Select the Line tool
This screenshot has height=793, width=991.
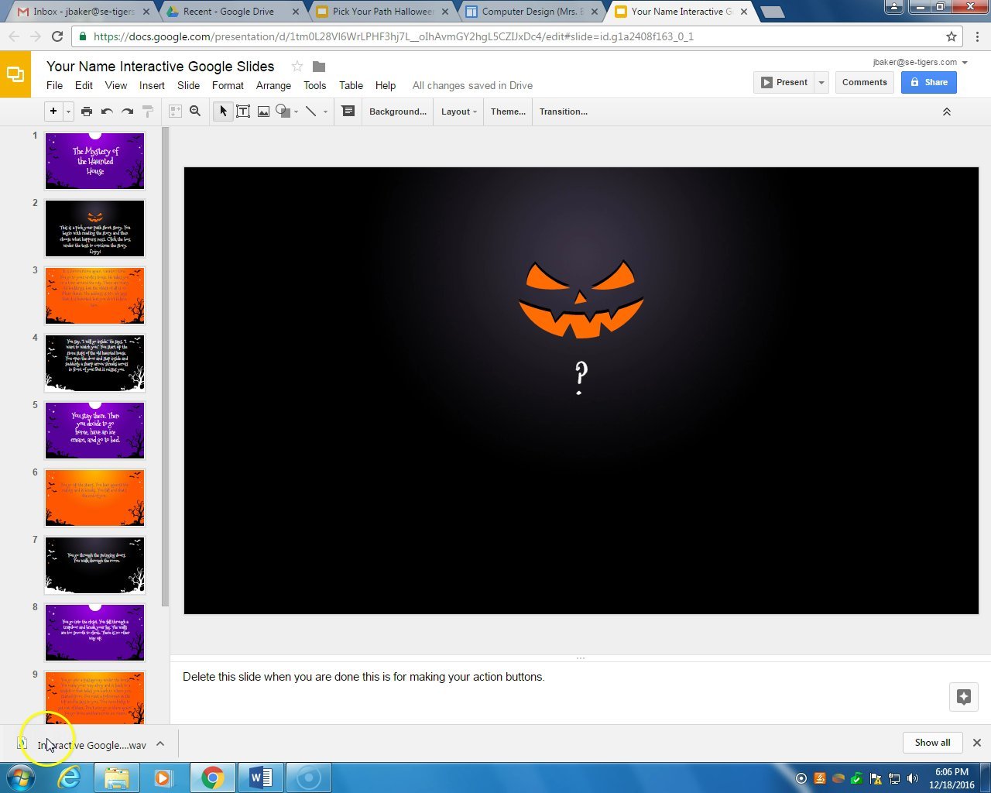point(311,112)
